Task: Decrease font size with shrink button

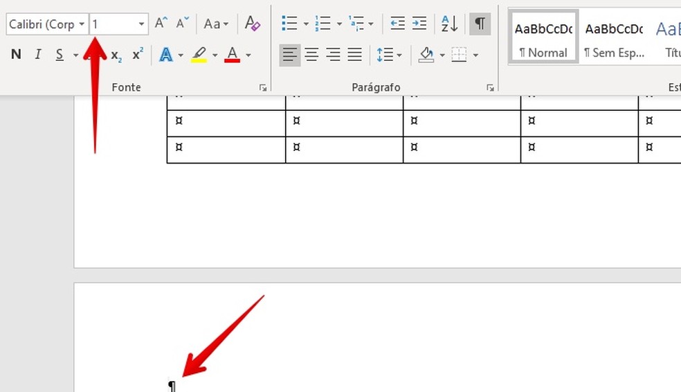Action: [183, 23]
